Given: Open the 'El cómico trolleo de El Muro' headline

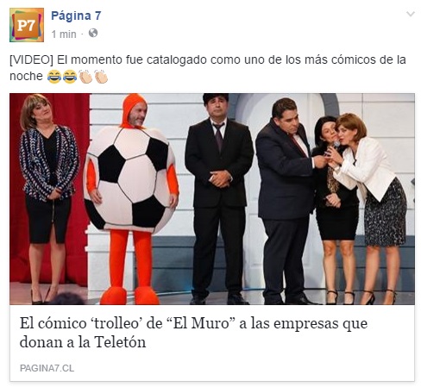Looking at the screenshot, I should pyautogui.click(x=193, y=333).
